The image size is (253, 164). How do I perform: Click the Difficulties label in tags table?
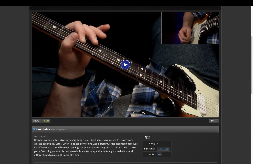click(150, 149)
